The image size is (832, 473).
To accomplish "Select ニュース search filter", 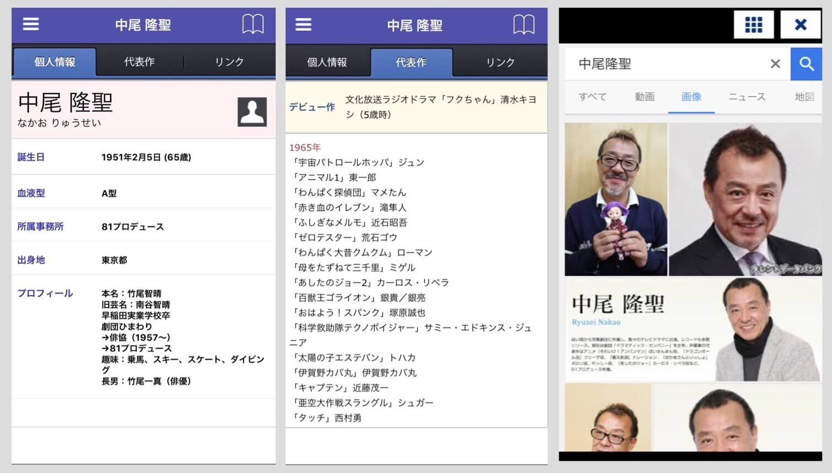I will [x=747, y=97].
